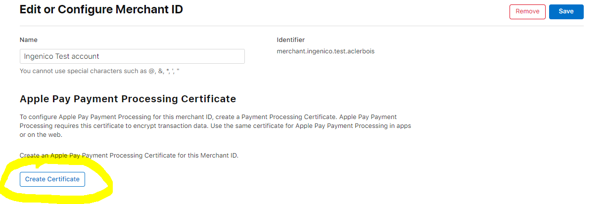
Task: Click the 'Edit or Configure Merchant ID' title
Action: coord(101,9)
